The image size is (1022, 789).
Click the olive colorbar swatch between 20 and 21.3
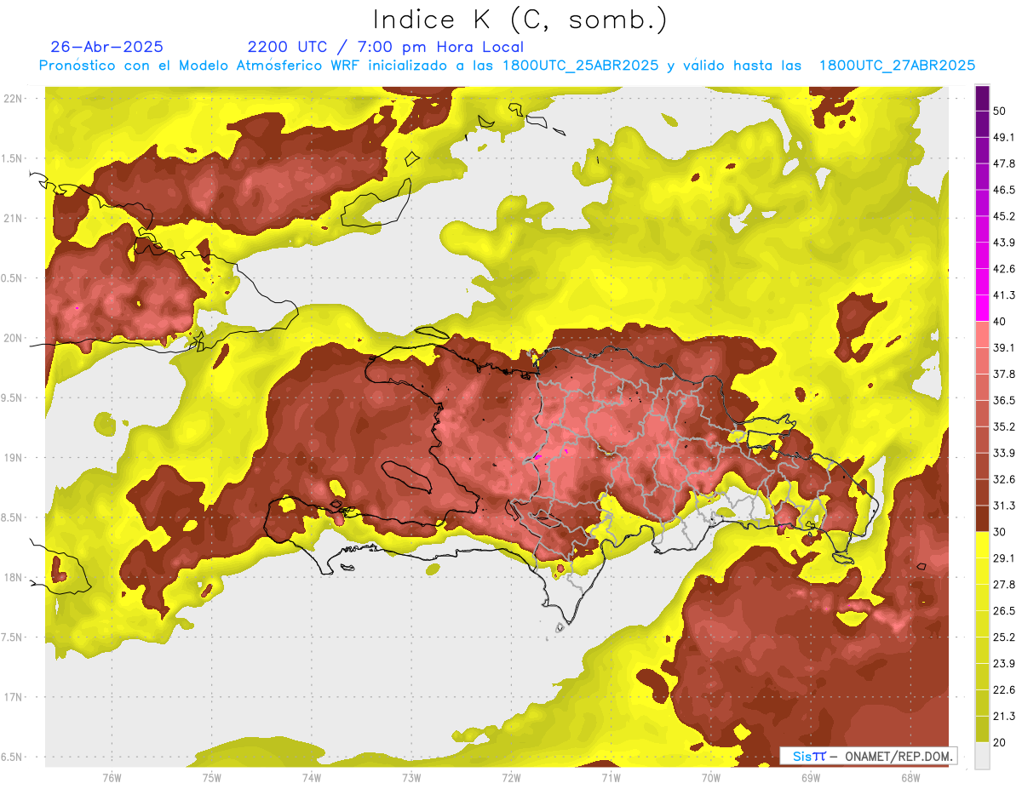pyautogui.click(x=982, y=729)
